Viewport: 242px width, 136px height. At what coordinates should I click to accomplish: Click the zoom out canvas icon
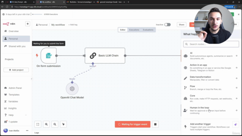pos(55,124)
